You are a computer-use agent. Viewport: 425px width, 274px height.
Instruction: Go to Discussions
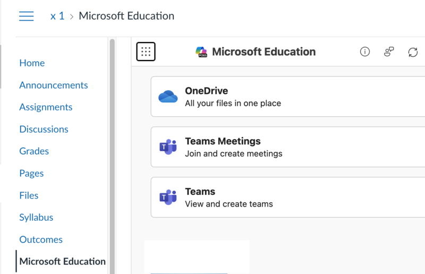point(44,129)
